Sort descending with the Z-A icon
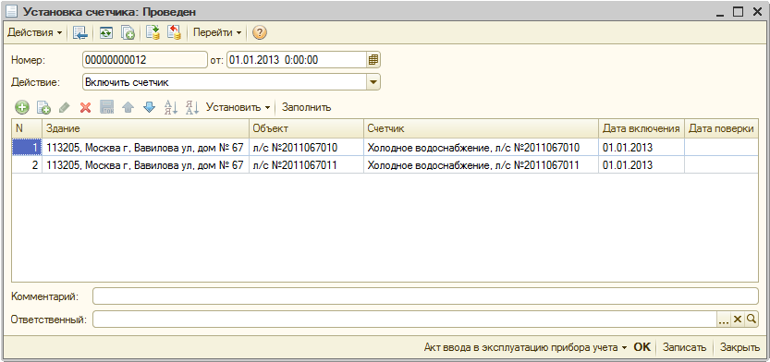The width and height of the screenshot is (770, 362). coord(191,107)
